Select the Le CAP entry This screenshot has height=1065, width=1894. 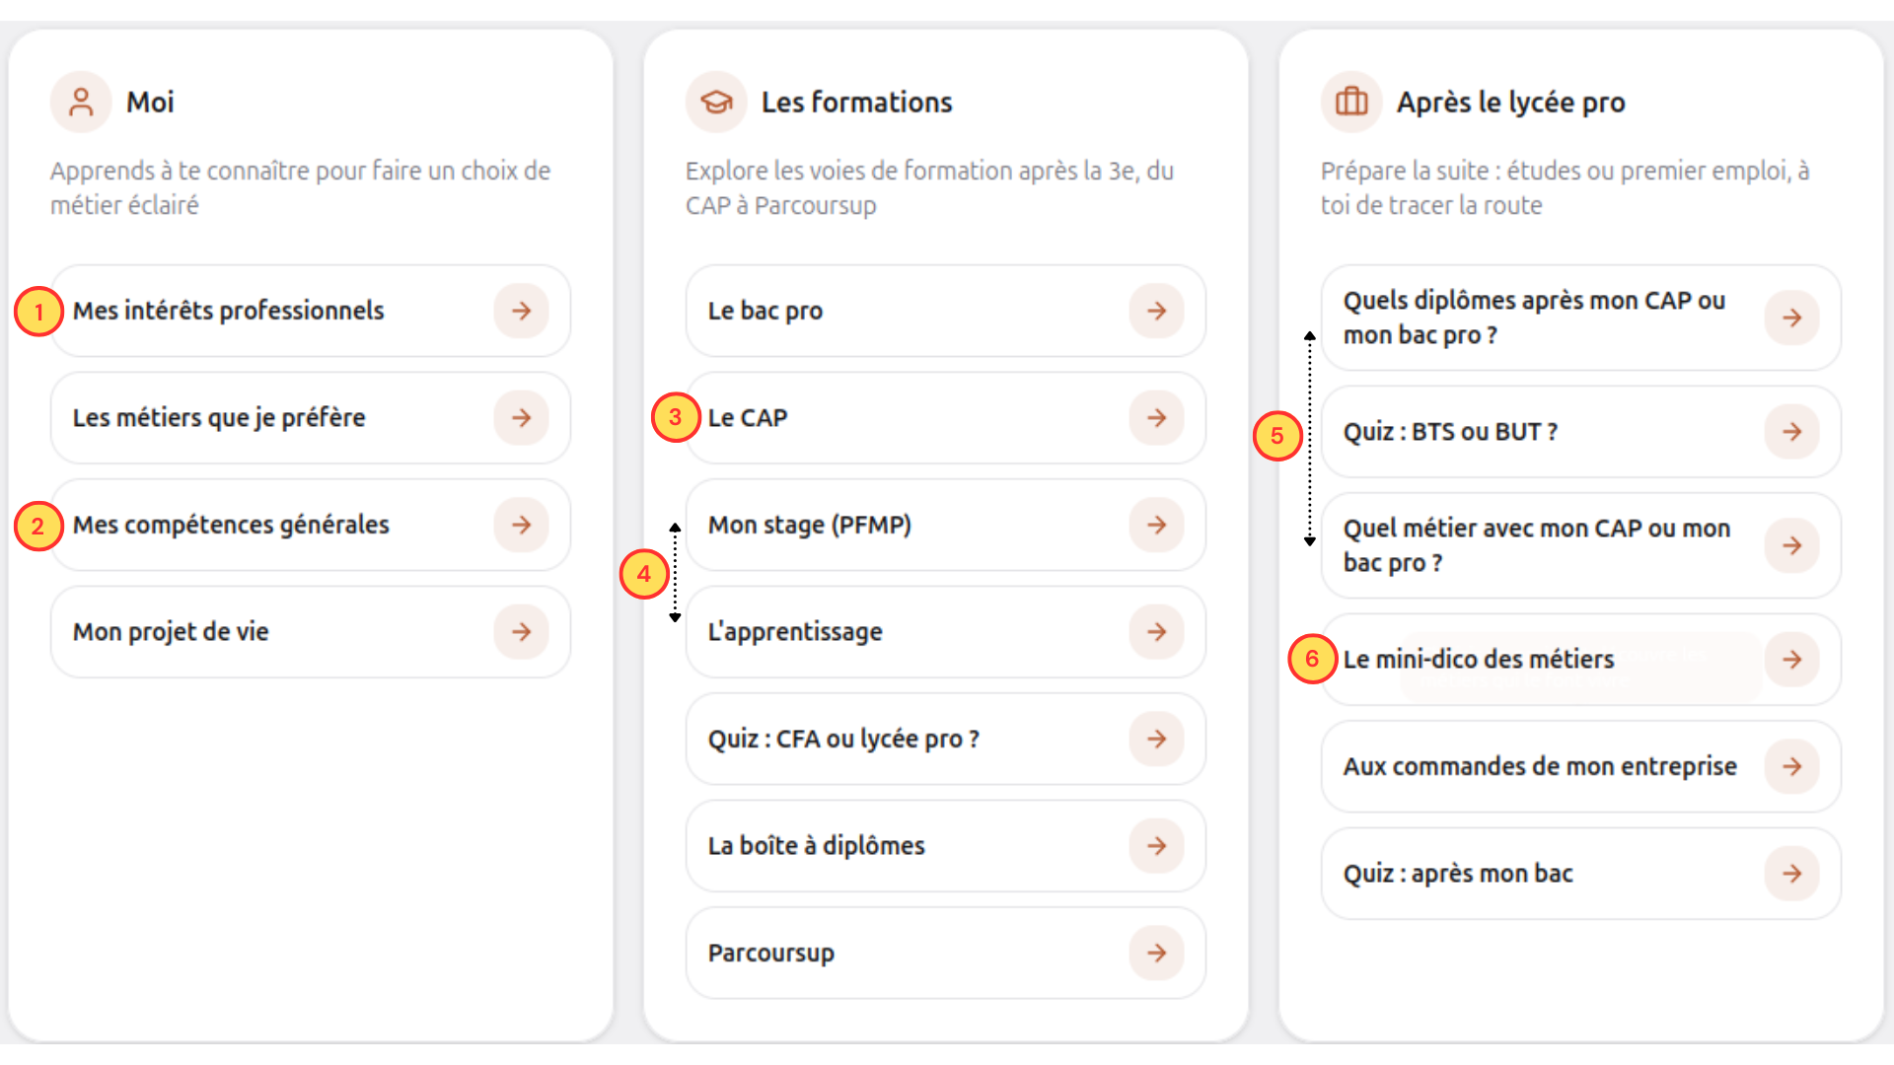click(x=946, y=418)
